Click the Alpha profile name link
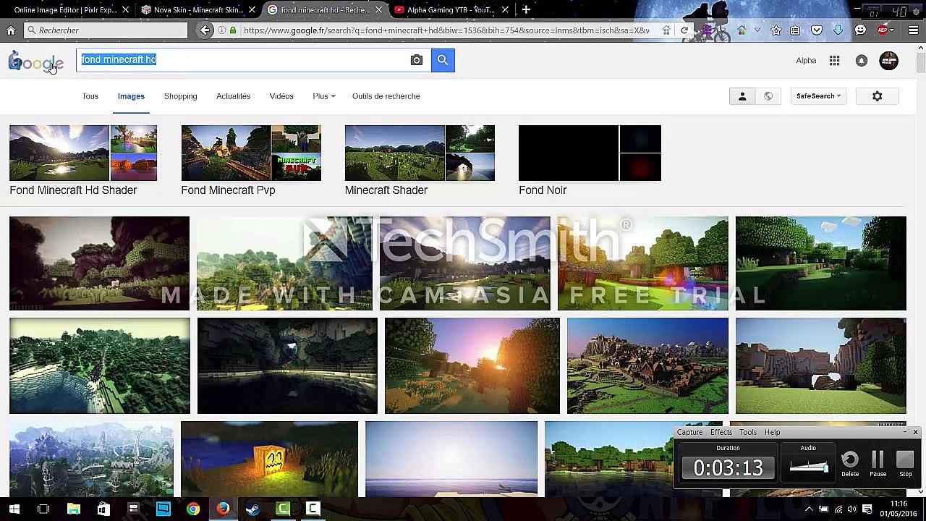Viewport: 926px width, 521px height. [806, 61]
